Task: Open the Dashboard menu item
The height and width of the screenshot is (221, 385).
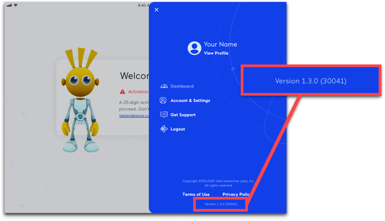Action: pos(182,86)
